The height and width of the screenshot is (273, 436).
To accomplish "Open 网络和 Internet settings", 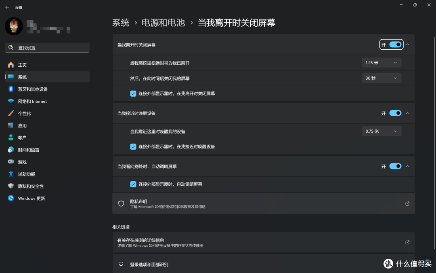I will pos(47,102).
